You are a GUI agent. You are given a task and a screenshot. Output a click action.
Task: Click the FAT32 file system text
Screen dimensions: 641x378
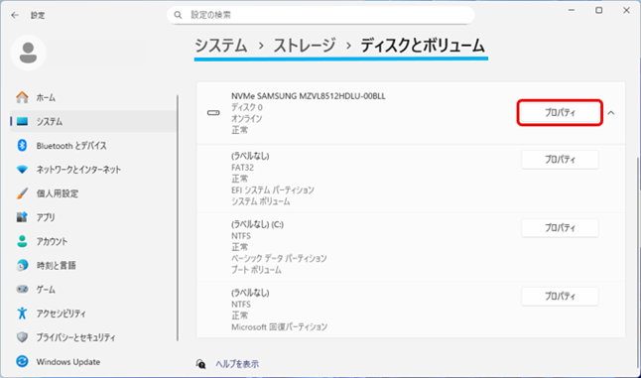242,168
